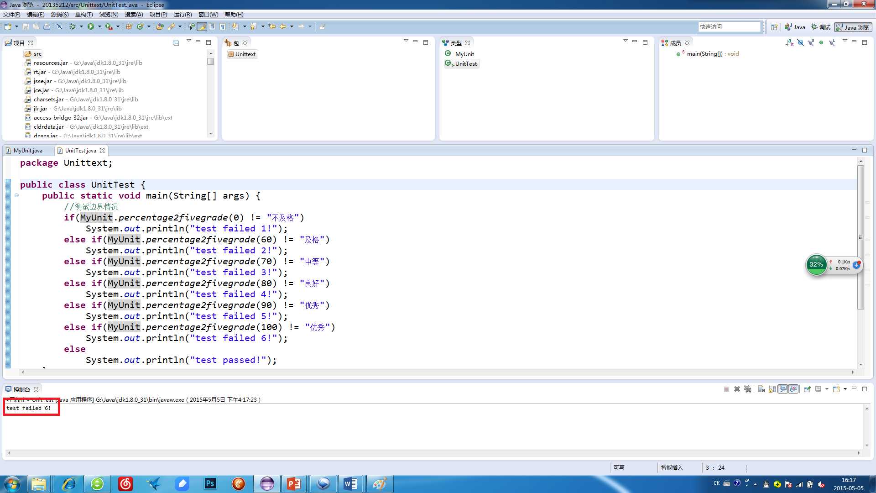Click the New file toolbar icon

[8, 27]
